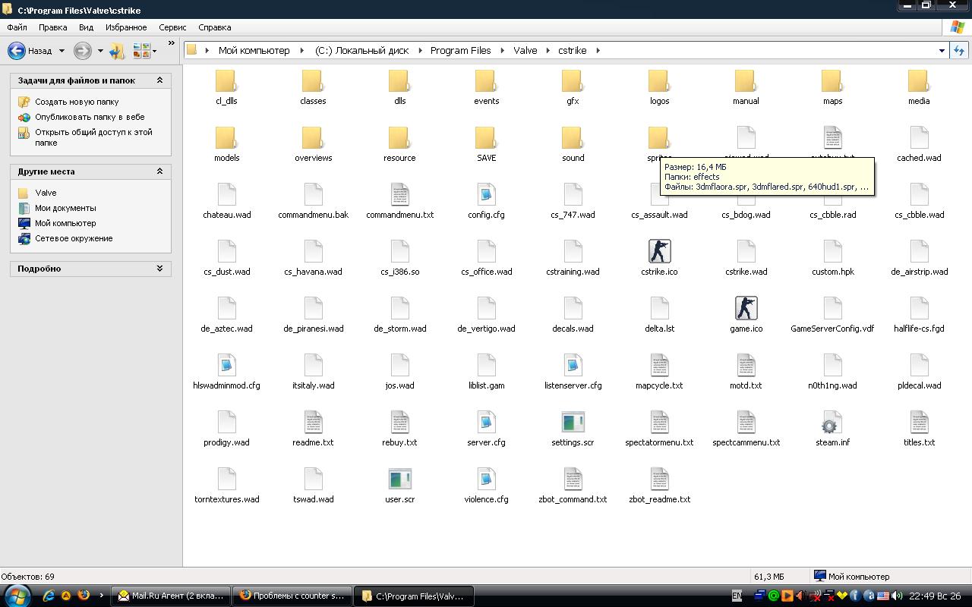Launch Firefox from quick launch

click(84, 596)
